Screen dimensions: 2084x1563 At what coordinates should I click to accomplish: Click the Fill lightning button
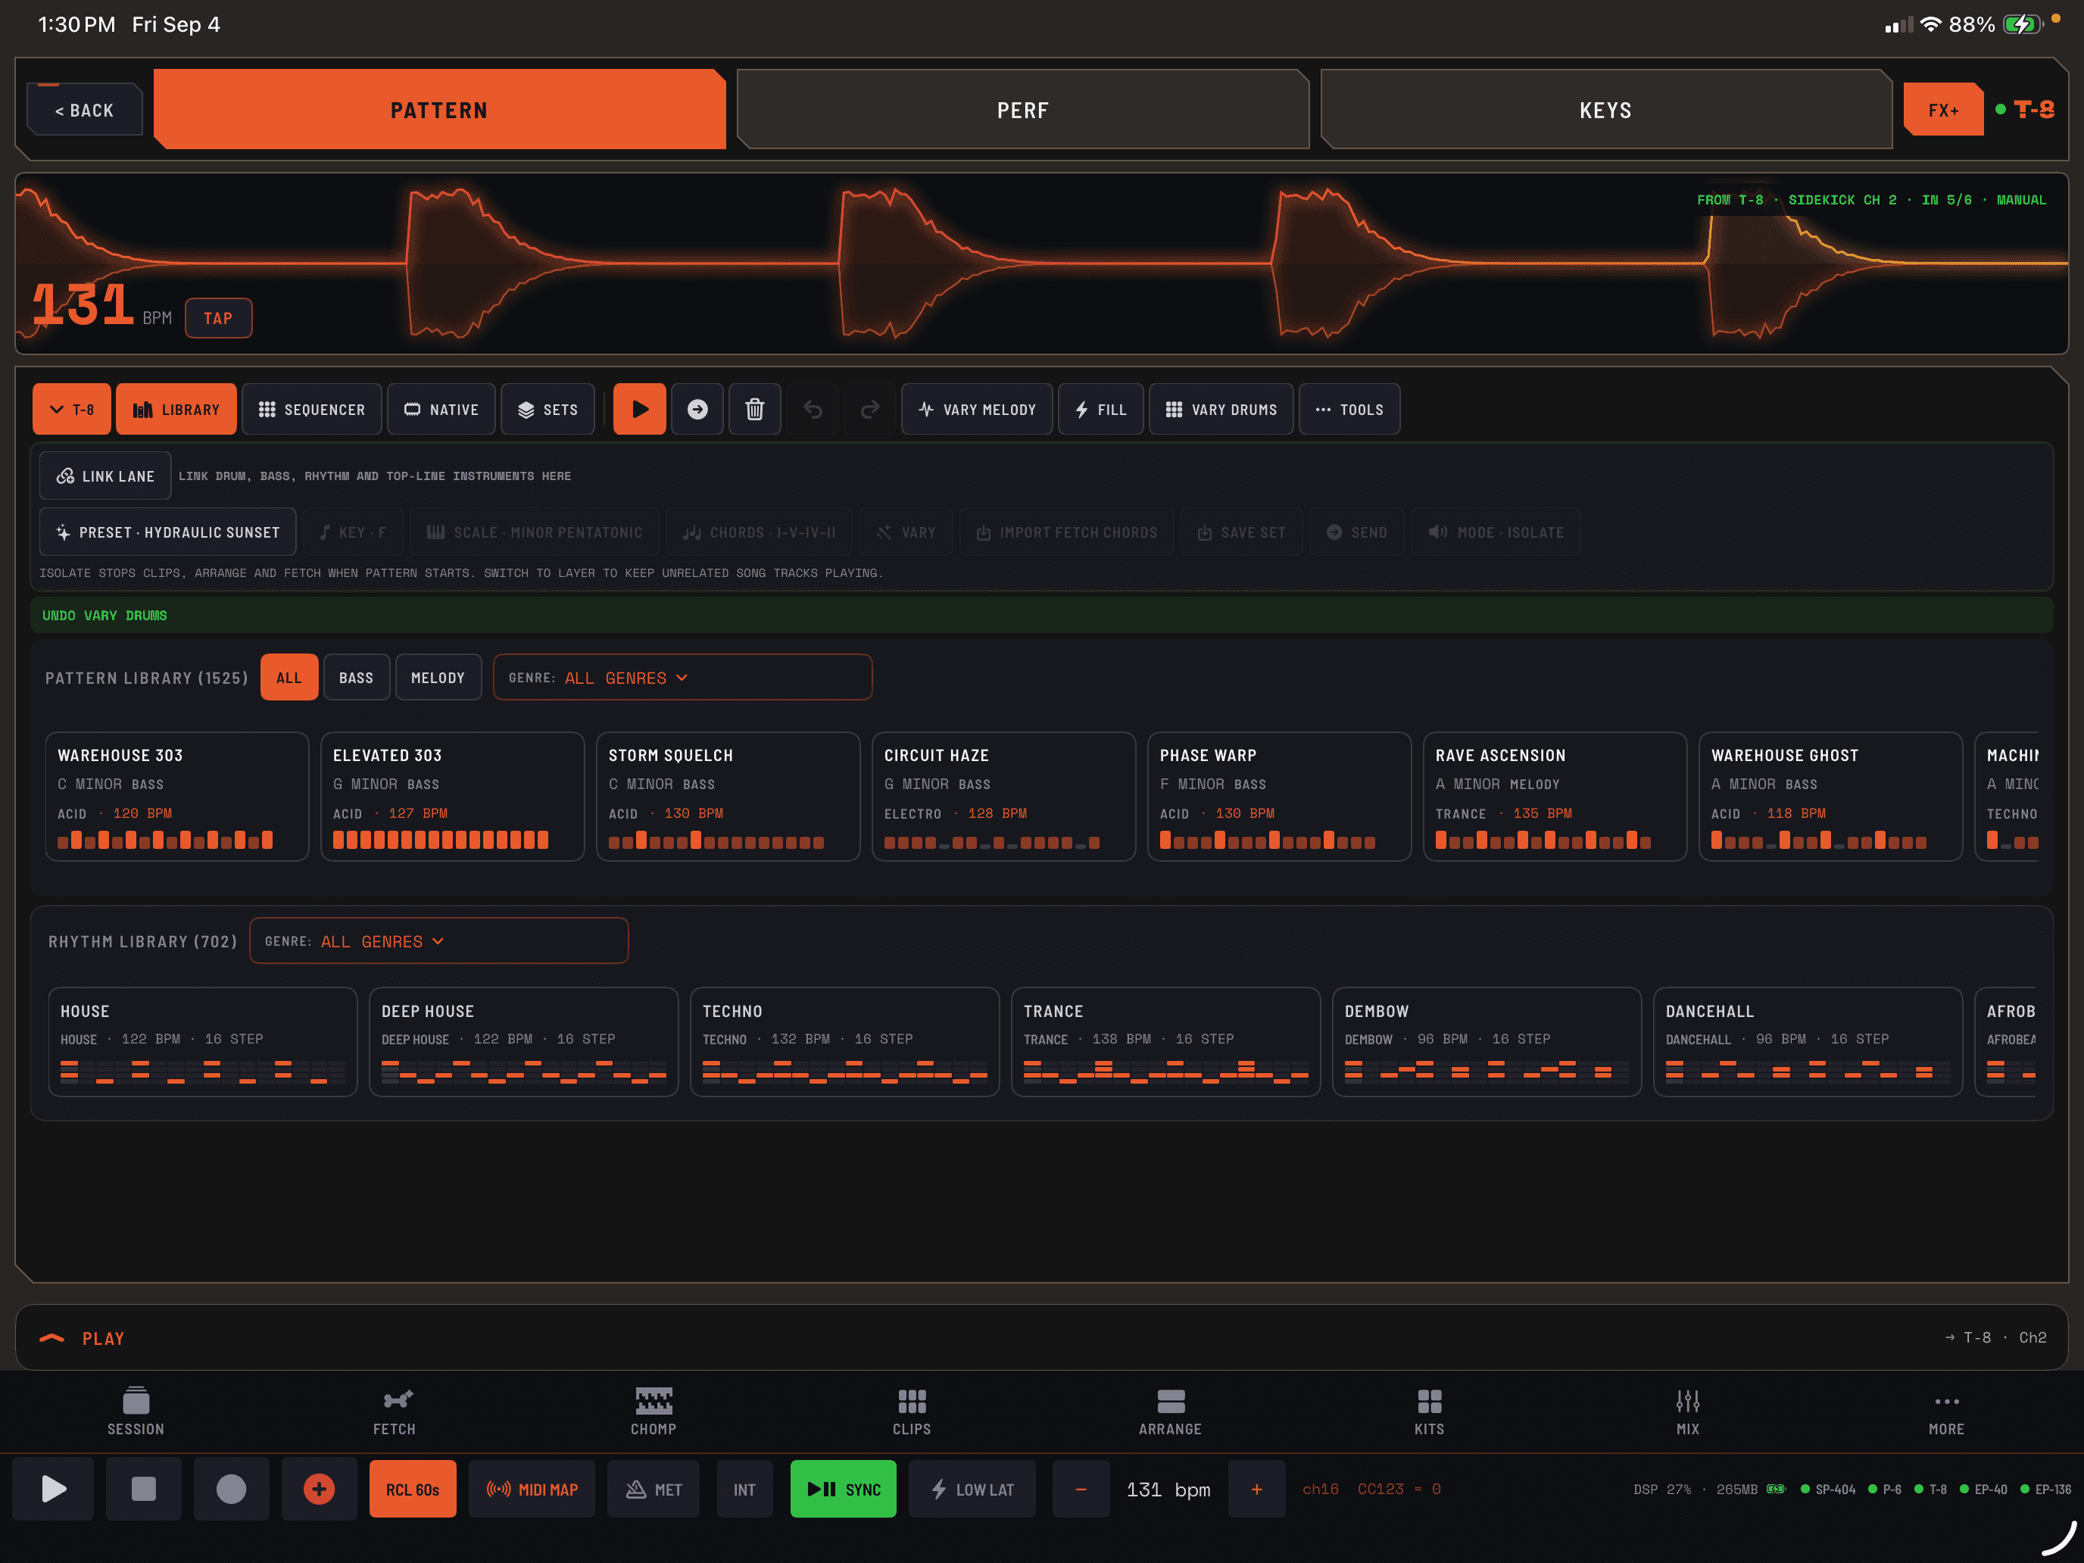coord(1100,409)
